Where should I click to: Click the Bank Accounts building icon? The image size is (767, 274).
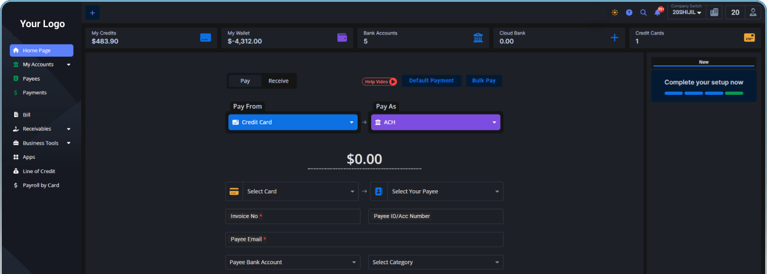click(478, 38)
